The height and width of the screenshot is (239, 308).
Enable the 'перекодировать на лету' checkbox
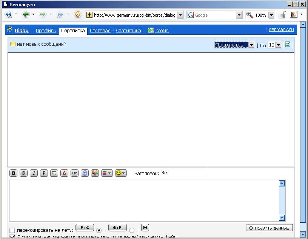(12, 230)
